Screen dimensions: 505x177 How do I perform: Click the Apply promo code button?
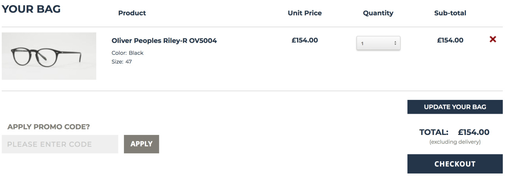(141, 144)
